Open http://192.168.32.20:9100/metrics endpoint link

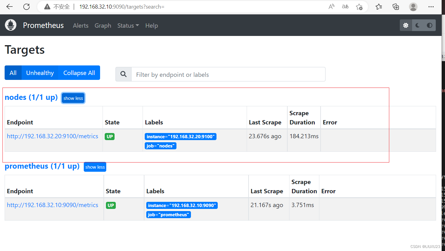(53, 136)
